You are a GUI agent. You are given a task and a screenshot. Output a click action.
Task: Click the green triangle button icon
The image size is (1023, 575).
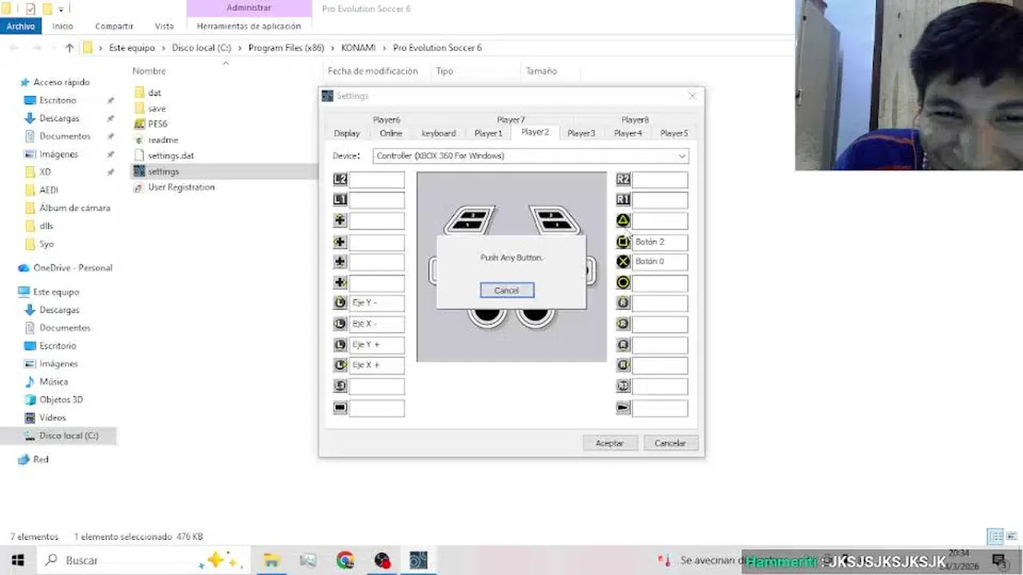[623, 220]
